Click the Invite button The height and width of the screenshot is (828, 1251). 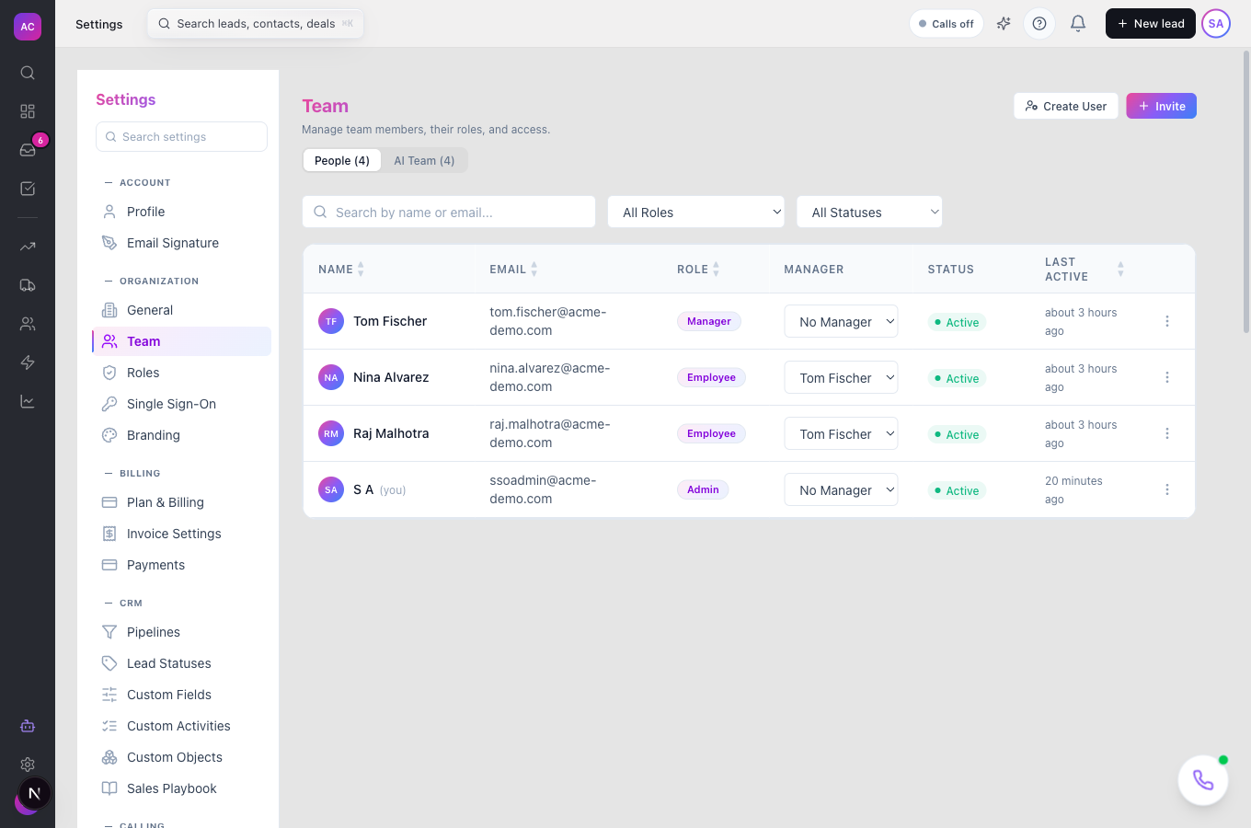tap(1162, 106)
